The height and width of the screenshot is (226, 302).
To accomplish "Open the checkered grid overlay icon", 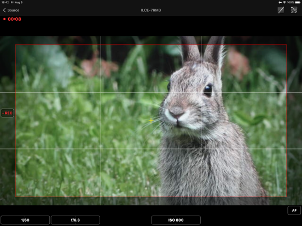I will 294,10.
